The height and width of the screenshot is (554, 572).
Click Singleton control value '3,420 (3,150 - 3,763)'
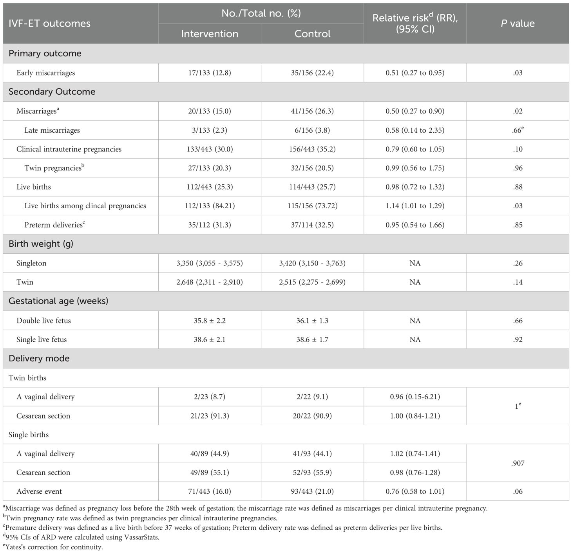point(312,263)
